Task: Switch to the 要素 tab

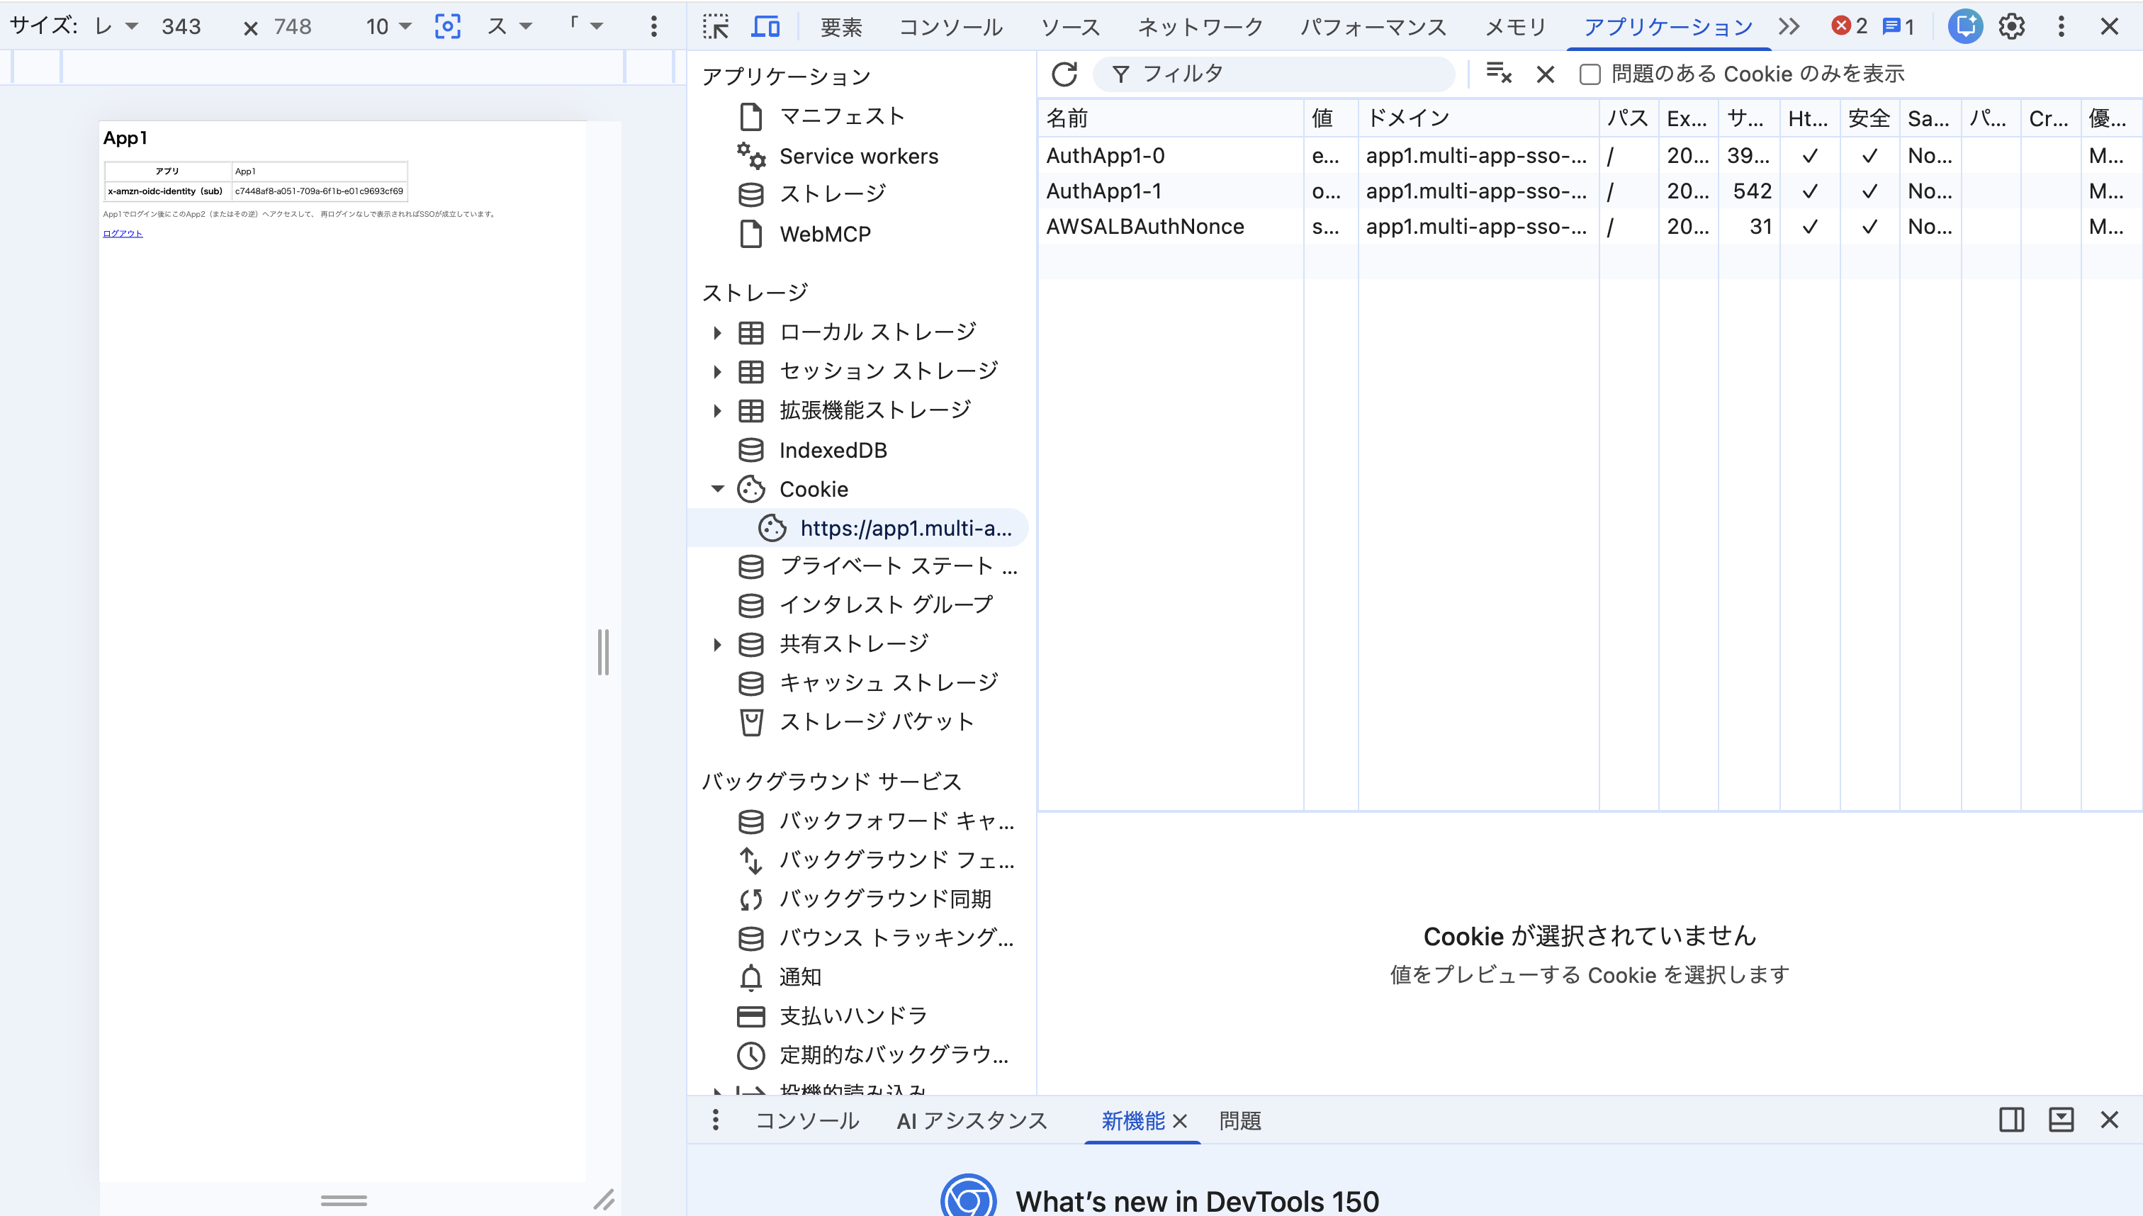Action: click(841, 27)
